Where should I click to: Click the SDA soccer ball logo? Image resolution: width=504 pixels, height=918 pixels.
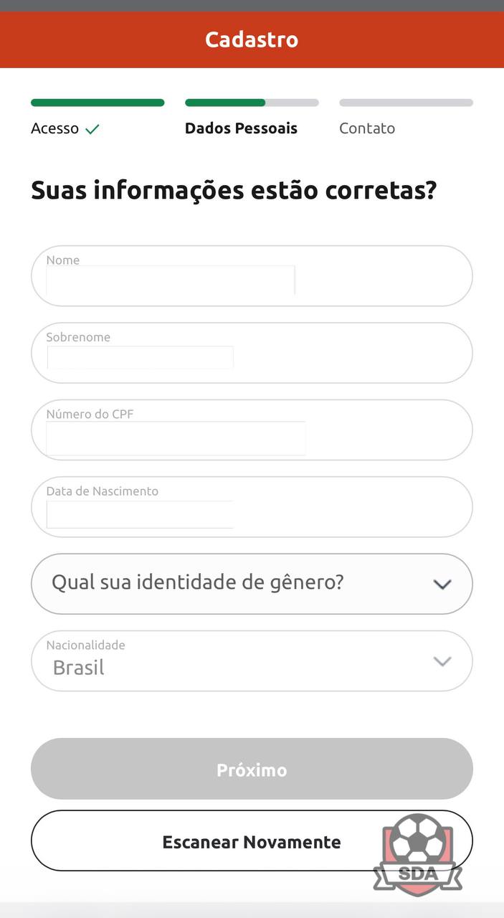point(418,854)
